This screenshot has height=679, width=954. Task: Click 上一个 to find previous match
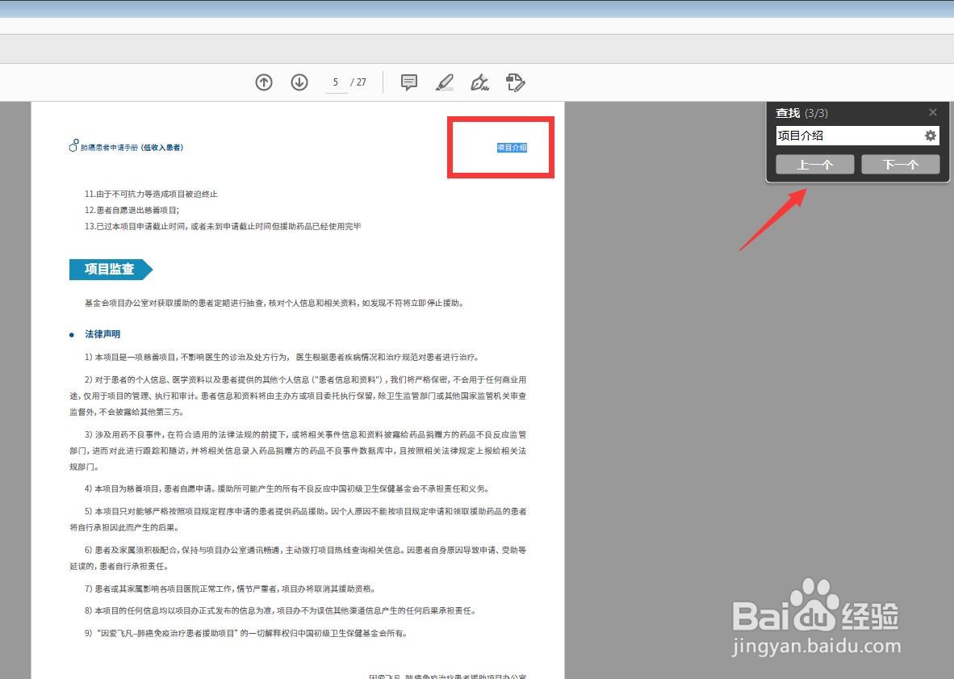[x=814, y=164]
